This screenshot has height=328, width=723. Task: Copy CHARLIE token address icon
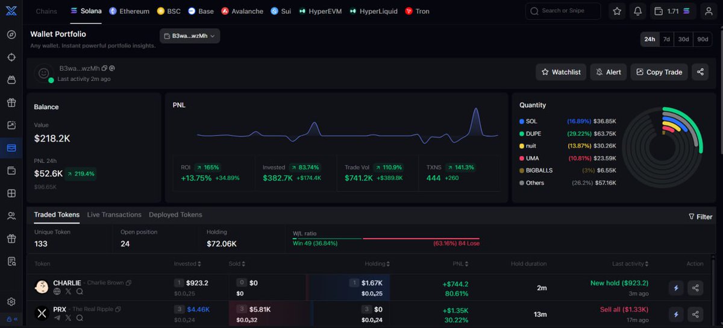(128, 283)
